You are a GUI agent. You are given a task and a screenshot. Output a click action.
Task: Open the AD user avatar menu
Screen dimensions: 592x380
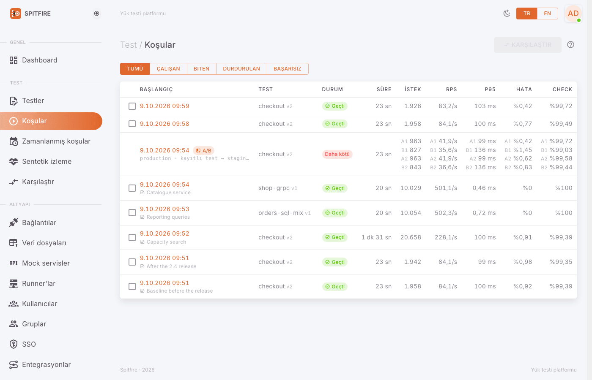(x=573, y=14)
